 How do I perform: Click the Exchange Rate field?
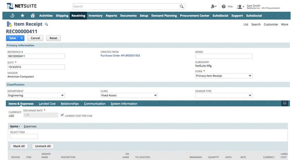click(41, 115)
